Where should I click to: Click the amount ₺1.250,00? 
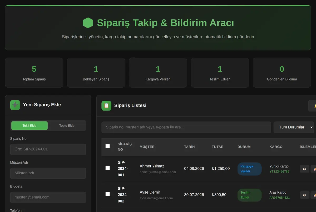(221, 169)
